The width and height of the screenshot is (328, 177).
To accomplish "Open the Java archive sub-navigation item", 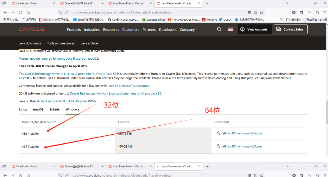I will (89, 43).
